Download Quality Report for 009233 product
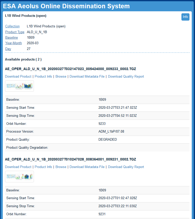This screenshot has width=195, height=219. point(126,76)
